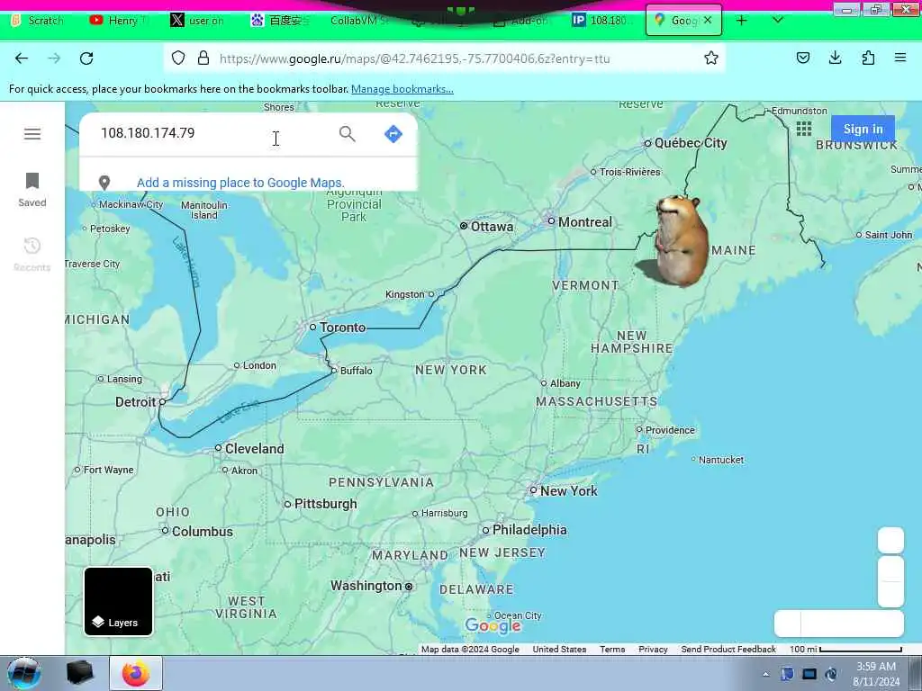Viewport: 922px width, 691px height.
Task: Switch to the 108.180 IP tab
Action: [602, 21]
